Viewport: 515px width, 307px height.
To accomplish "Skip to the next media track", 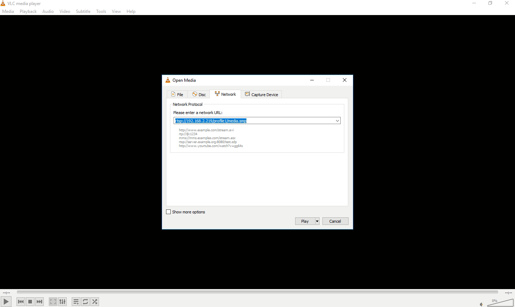I will [x=39, y=302].
